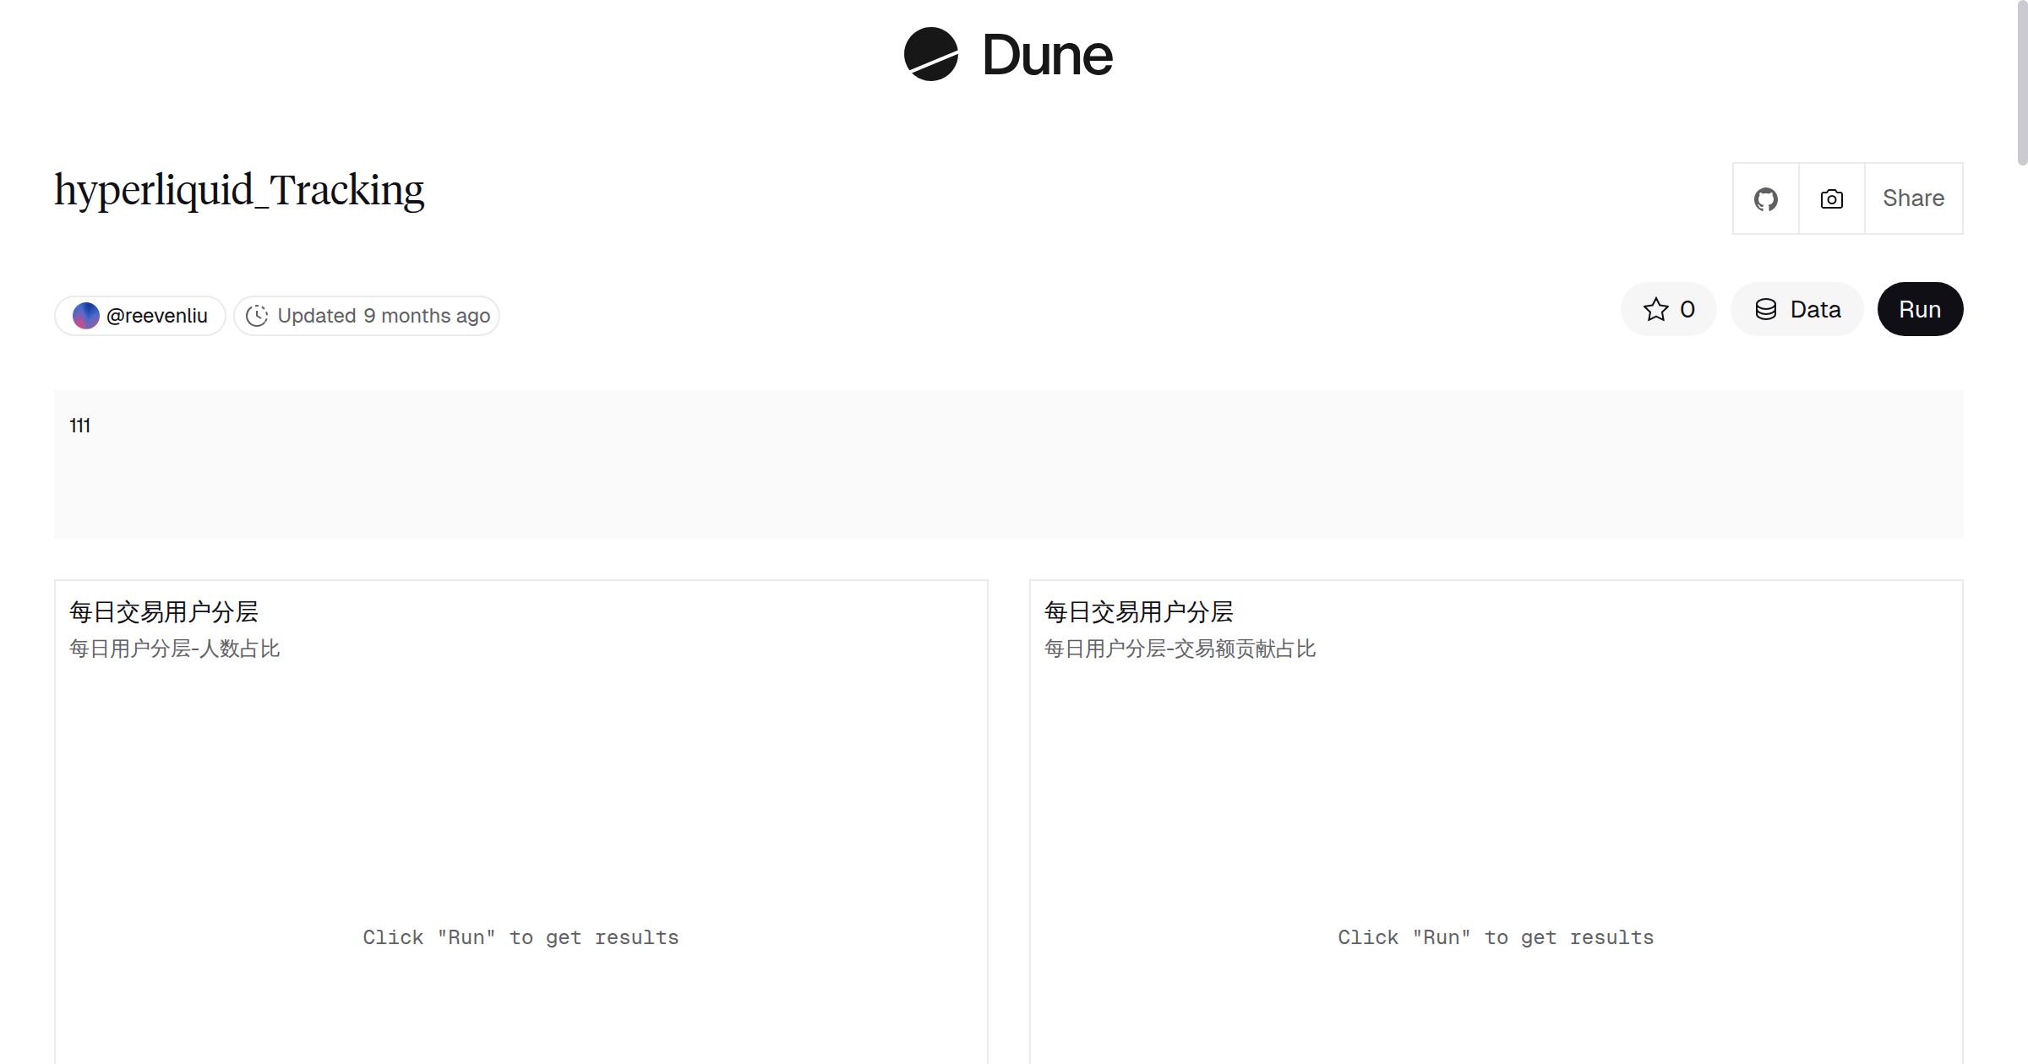Open the GitHub repository icon

1765,198
